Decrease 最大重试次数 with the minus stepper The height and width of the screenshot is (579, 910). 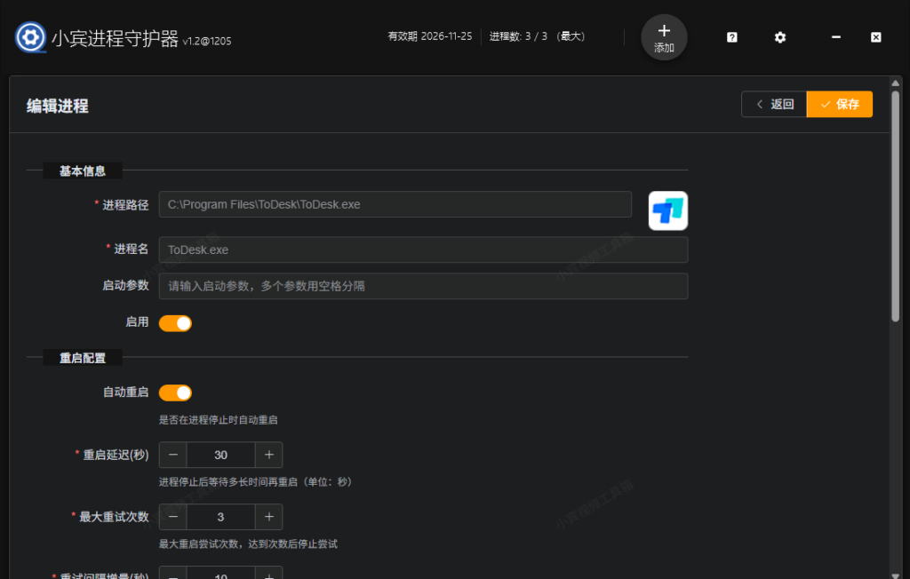click(x=172, y=517)
